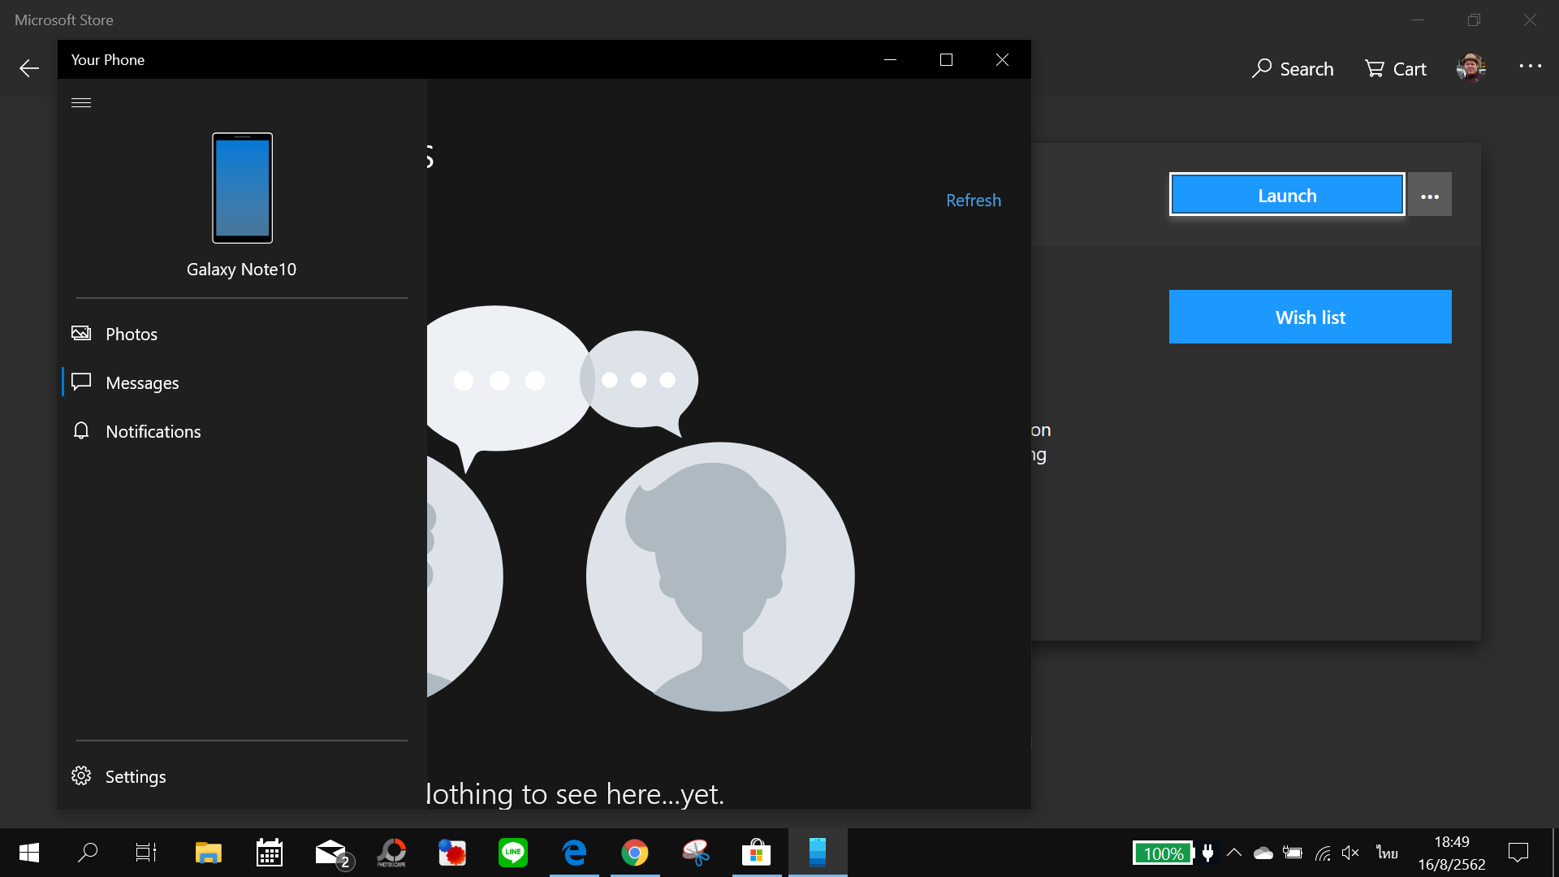
Task: Show hidden system tray icons
Action: coord(1234,853)
